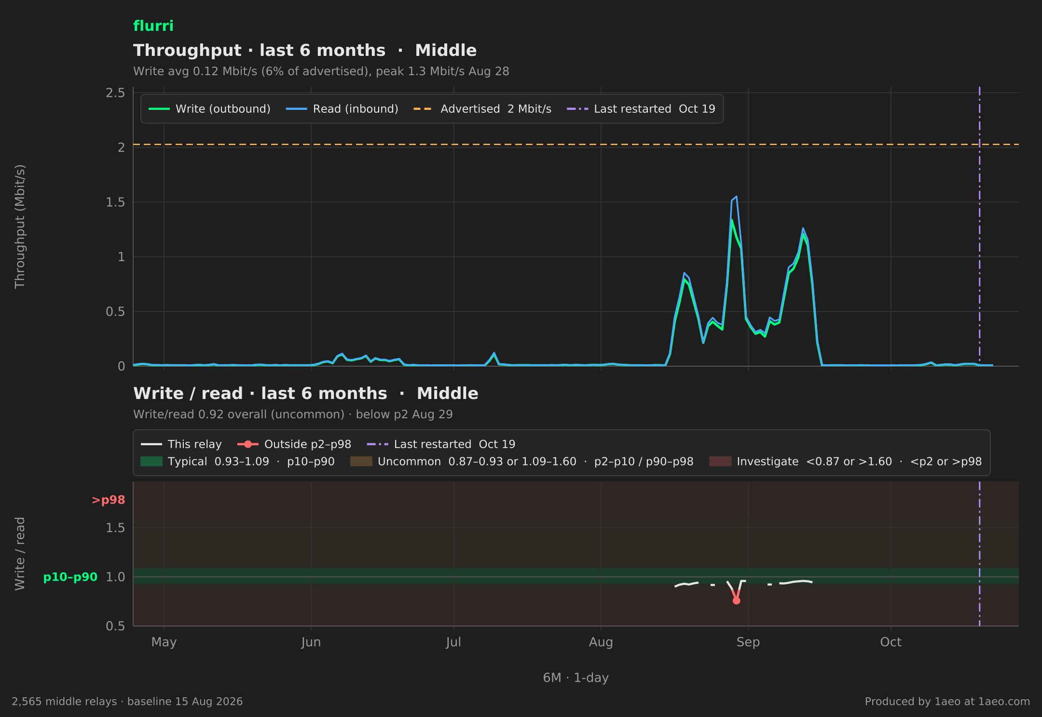Click the green Typical legend swatch
The image size is (1042, 717).
151,462
